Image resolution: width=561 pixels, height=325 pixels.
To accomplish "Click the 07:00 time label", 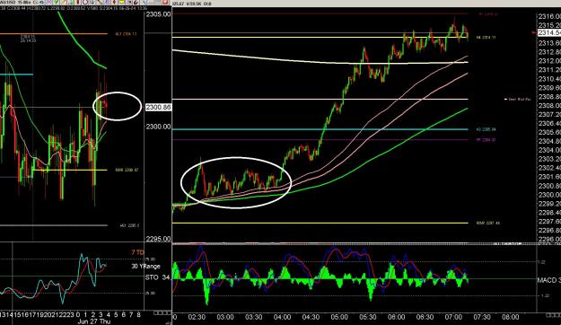I will pyautogui.click(x=453, y=317).
